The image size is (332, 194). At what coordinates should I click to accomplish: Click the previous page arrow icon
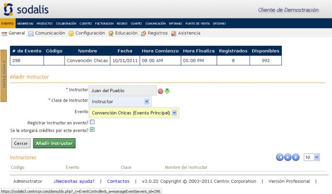pos(288,157)
